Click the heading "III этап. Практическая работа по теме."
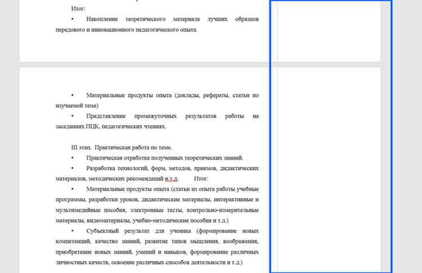Screen dimensions: 422x273 122,148
